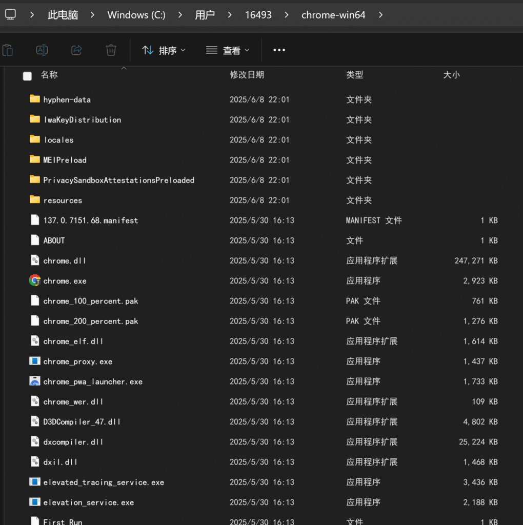Click the 137.0.7151.68.manifest file icon

click(35, 220)
